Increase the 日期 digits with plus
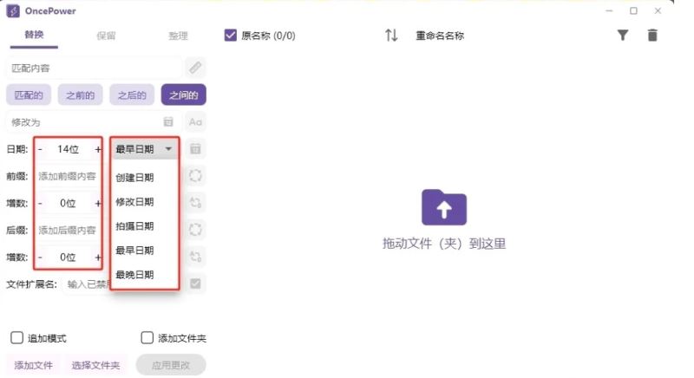694x378 pixels. click(98, 149)
